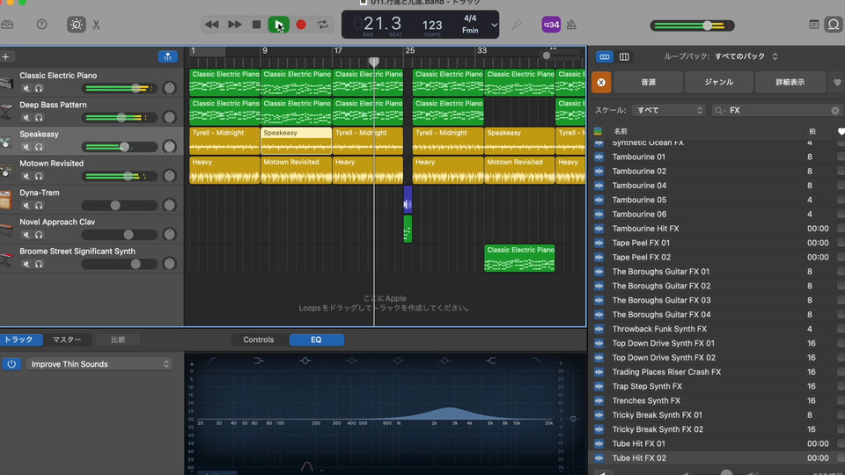The width and height of the screenshot is (845, 475).
Task: Toggle the 1234 Count-in button
Action: click(x=551, y=25)
